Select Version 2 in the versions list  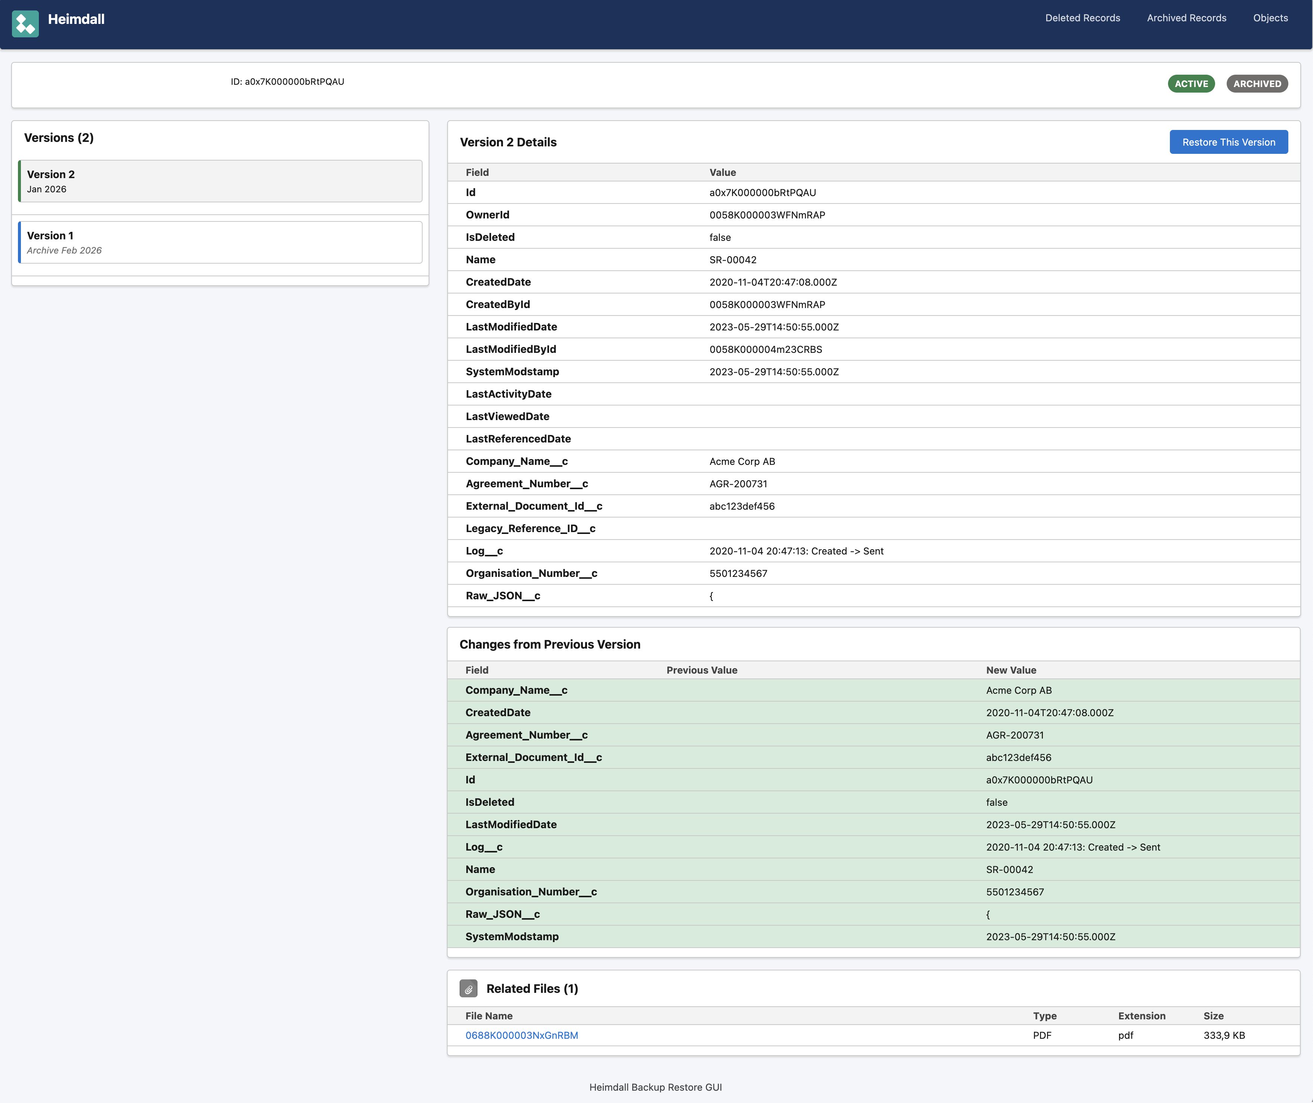[220, 181]
